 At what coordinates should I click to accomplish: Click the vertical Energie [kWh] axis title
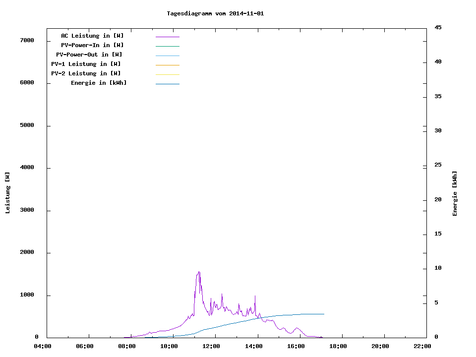455,193
